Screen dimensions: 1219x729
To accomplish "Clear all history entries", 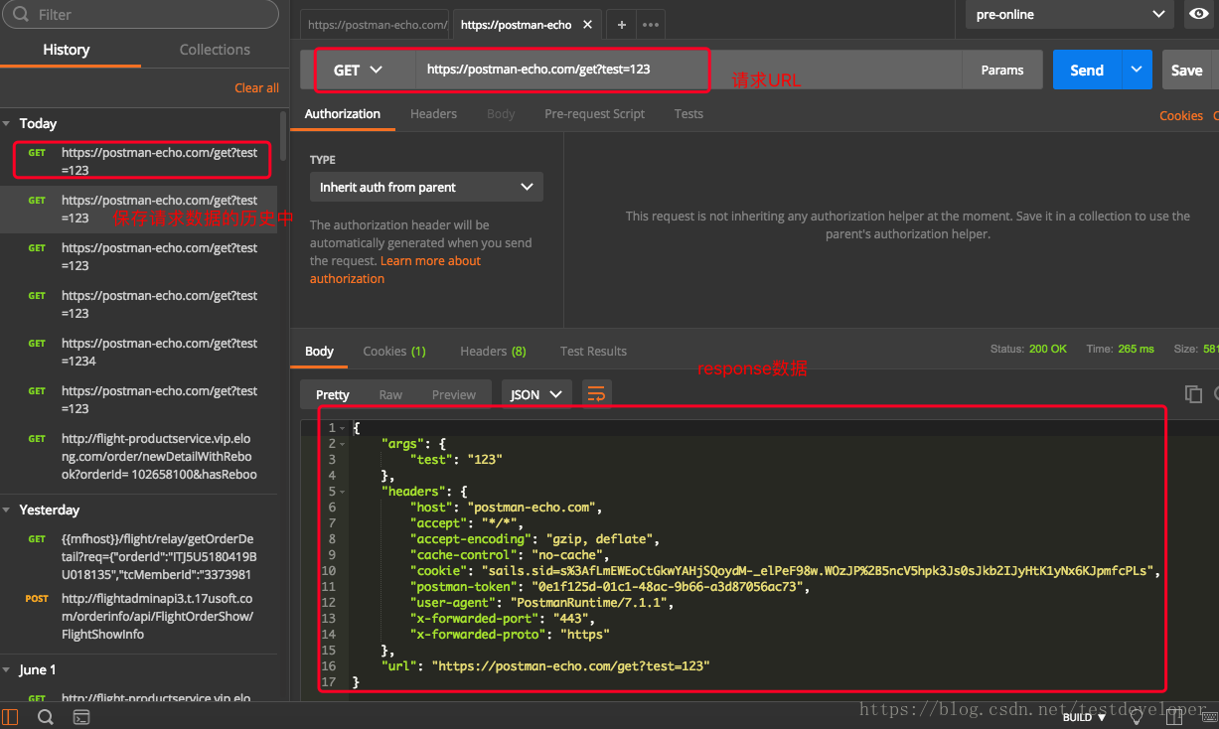I will pyautogui.click(x=256, y=88).
